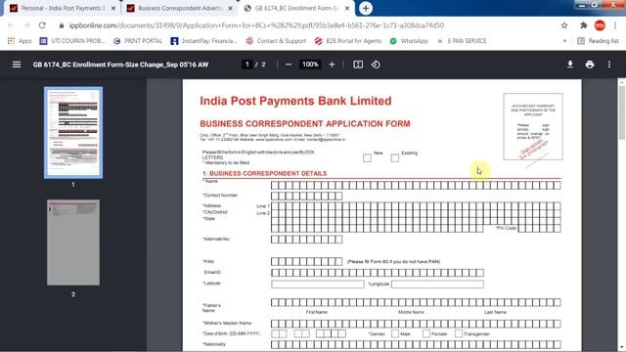Image resolution: width=626 pixels, height=352 pixels.
Task: Open the Apps bookmarks shortcut
Action: [x=20, y=41]
